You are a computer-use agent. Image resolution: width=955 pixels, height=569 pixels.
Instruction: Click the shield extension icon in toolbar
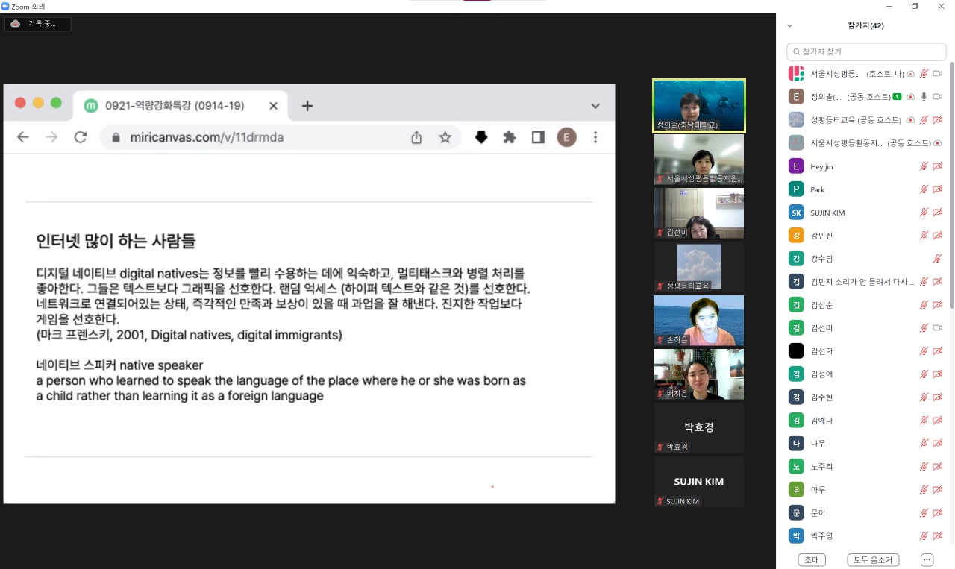point(481,137)
